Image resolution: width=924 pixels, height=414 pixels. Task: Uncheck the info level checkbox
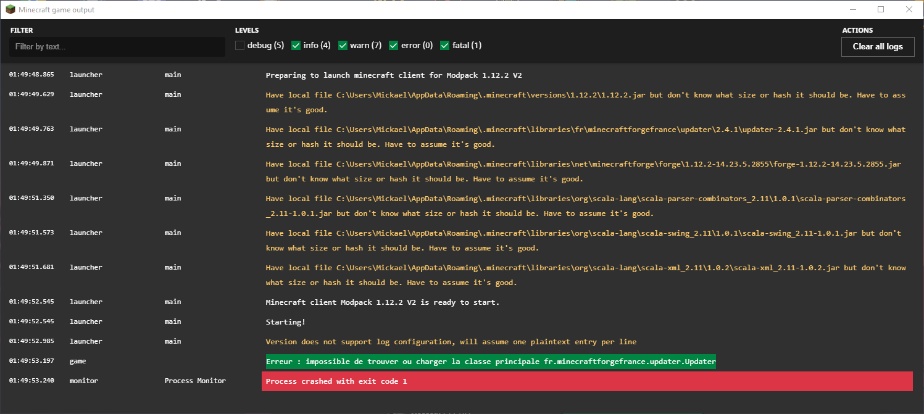pos(296,46)
